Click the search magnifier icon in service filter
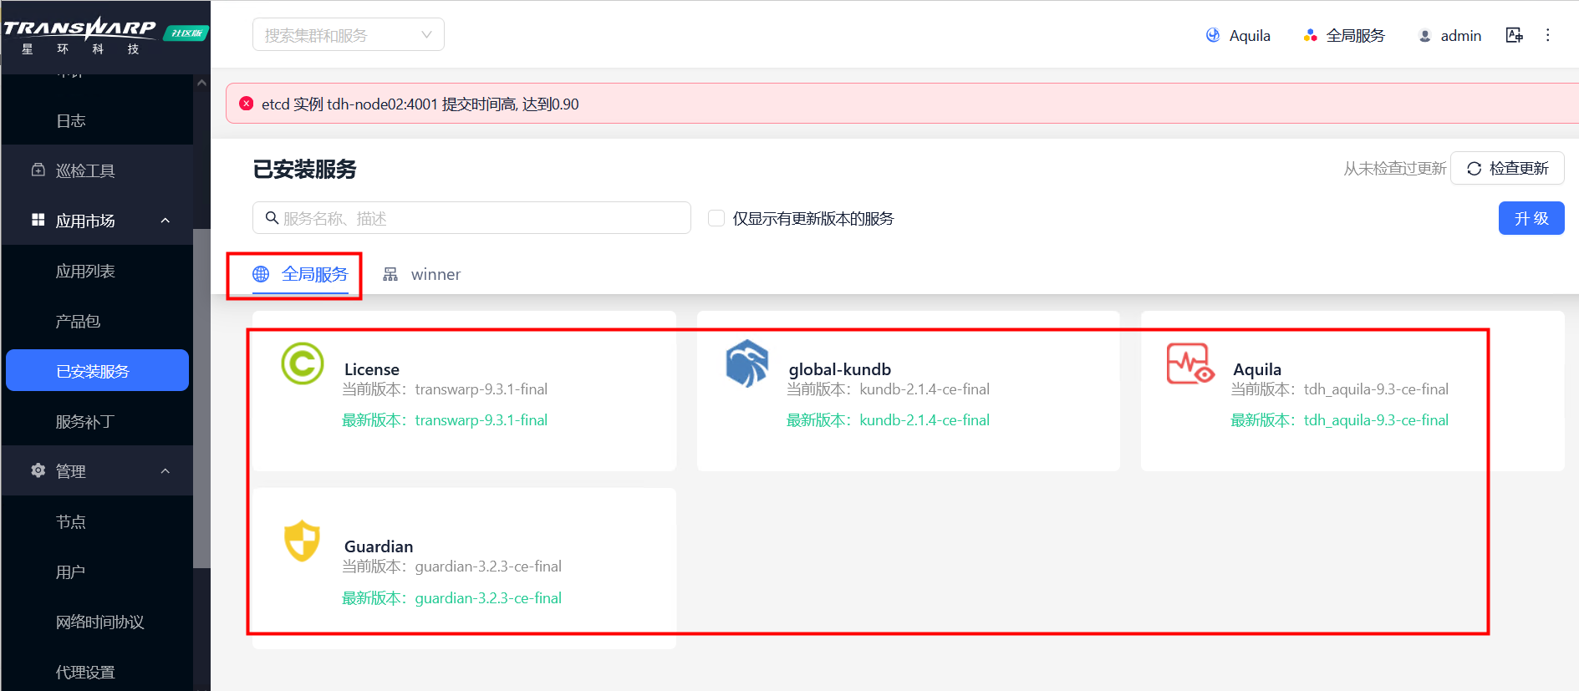This screenshot has height=691, width=1579. [x=272, y=218]
